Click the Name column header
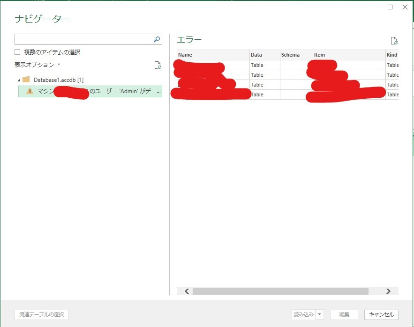The image size is (414, 327). pyautogui.click(x=213, y=55)
